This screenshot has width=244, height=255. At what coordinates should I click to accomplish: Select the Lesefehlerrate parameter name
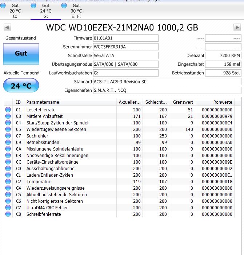pos(41,110)
